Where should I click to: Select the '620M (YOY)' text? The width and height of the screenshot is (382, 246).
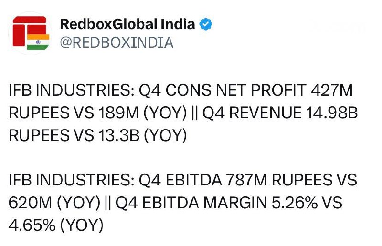point(54,203)
